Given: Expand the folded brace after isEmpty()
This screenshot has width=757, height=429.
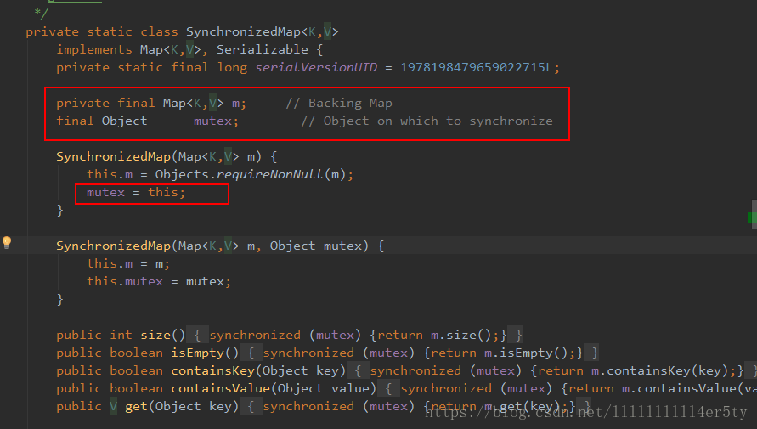Looking at the screenshot, I should click(251, 353).
